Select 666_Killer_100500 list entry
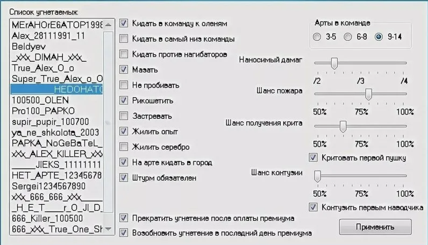The image size is (428, 245). pyautogui.click(x=57, y=218)
